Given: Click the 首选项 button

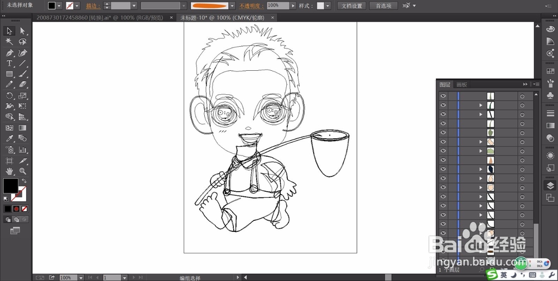Looking at the screenshot, I should coord(383,6).
